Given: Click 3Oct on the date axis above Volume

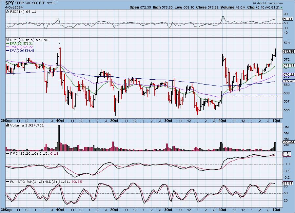Looking at the screenshot, I should point(168,121).
